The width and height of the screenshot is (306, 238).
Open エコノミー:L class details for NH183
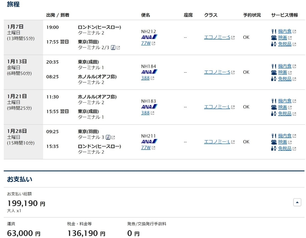click(217, 107)
